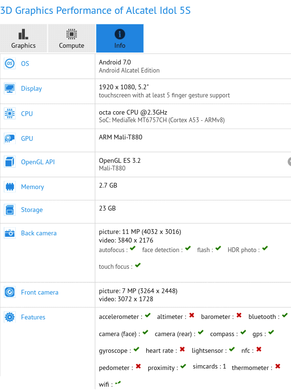Screen dimensions: 291x391
Task: Select the text 'OpenGL ES 3.2'
Action: [120, 160]
